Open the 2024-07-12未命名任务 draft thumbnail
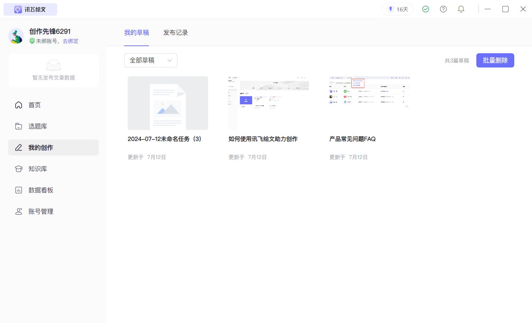The height and width of the screenshot is (323, 532). (168, 103)
